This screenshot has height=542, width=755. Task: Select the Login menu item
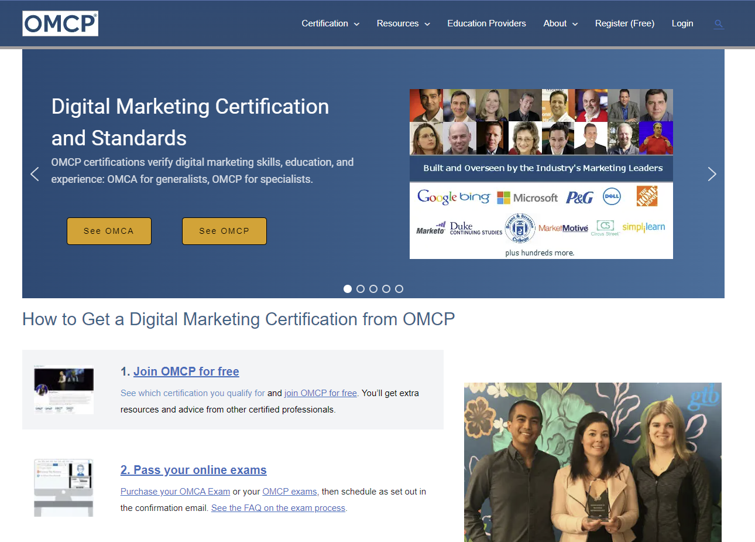[x=682, y=23]
